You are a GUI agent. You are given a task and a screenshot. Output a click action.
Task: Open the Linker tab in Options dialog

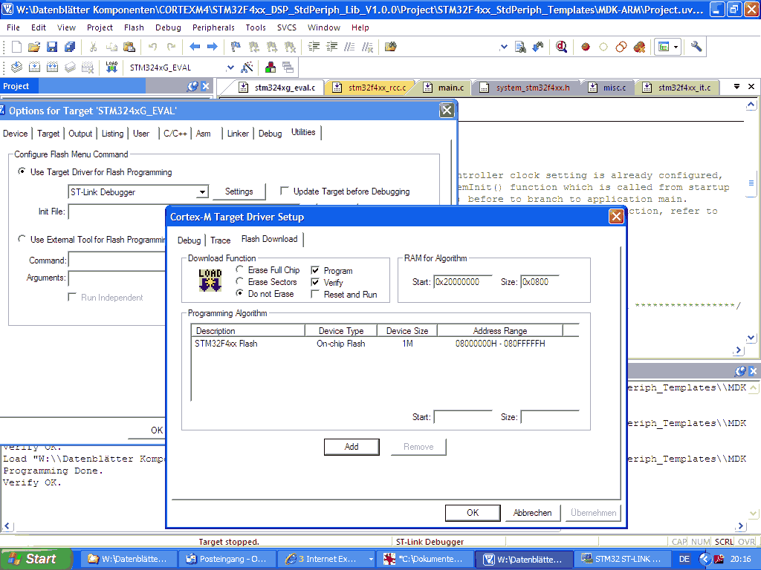[238, 134]
